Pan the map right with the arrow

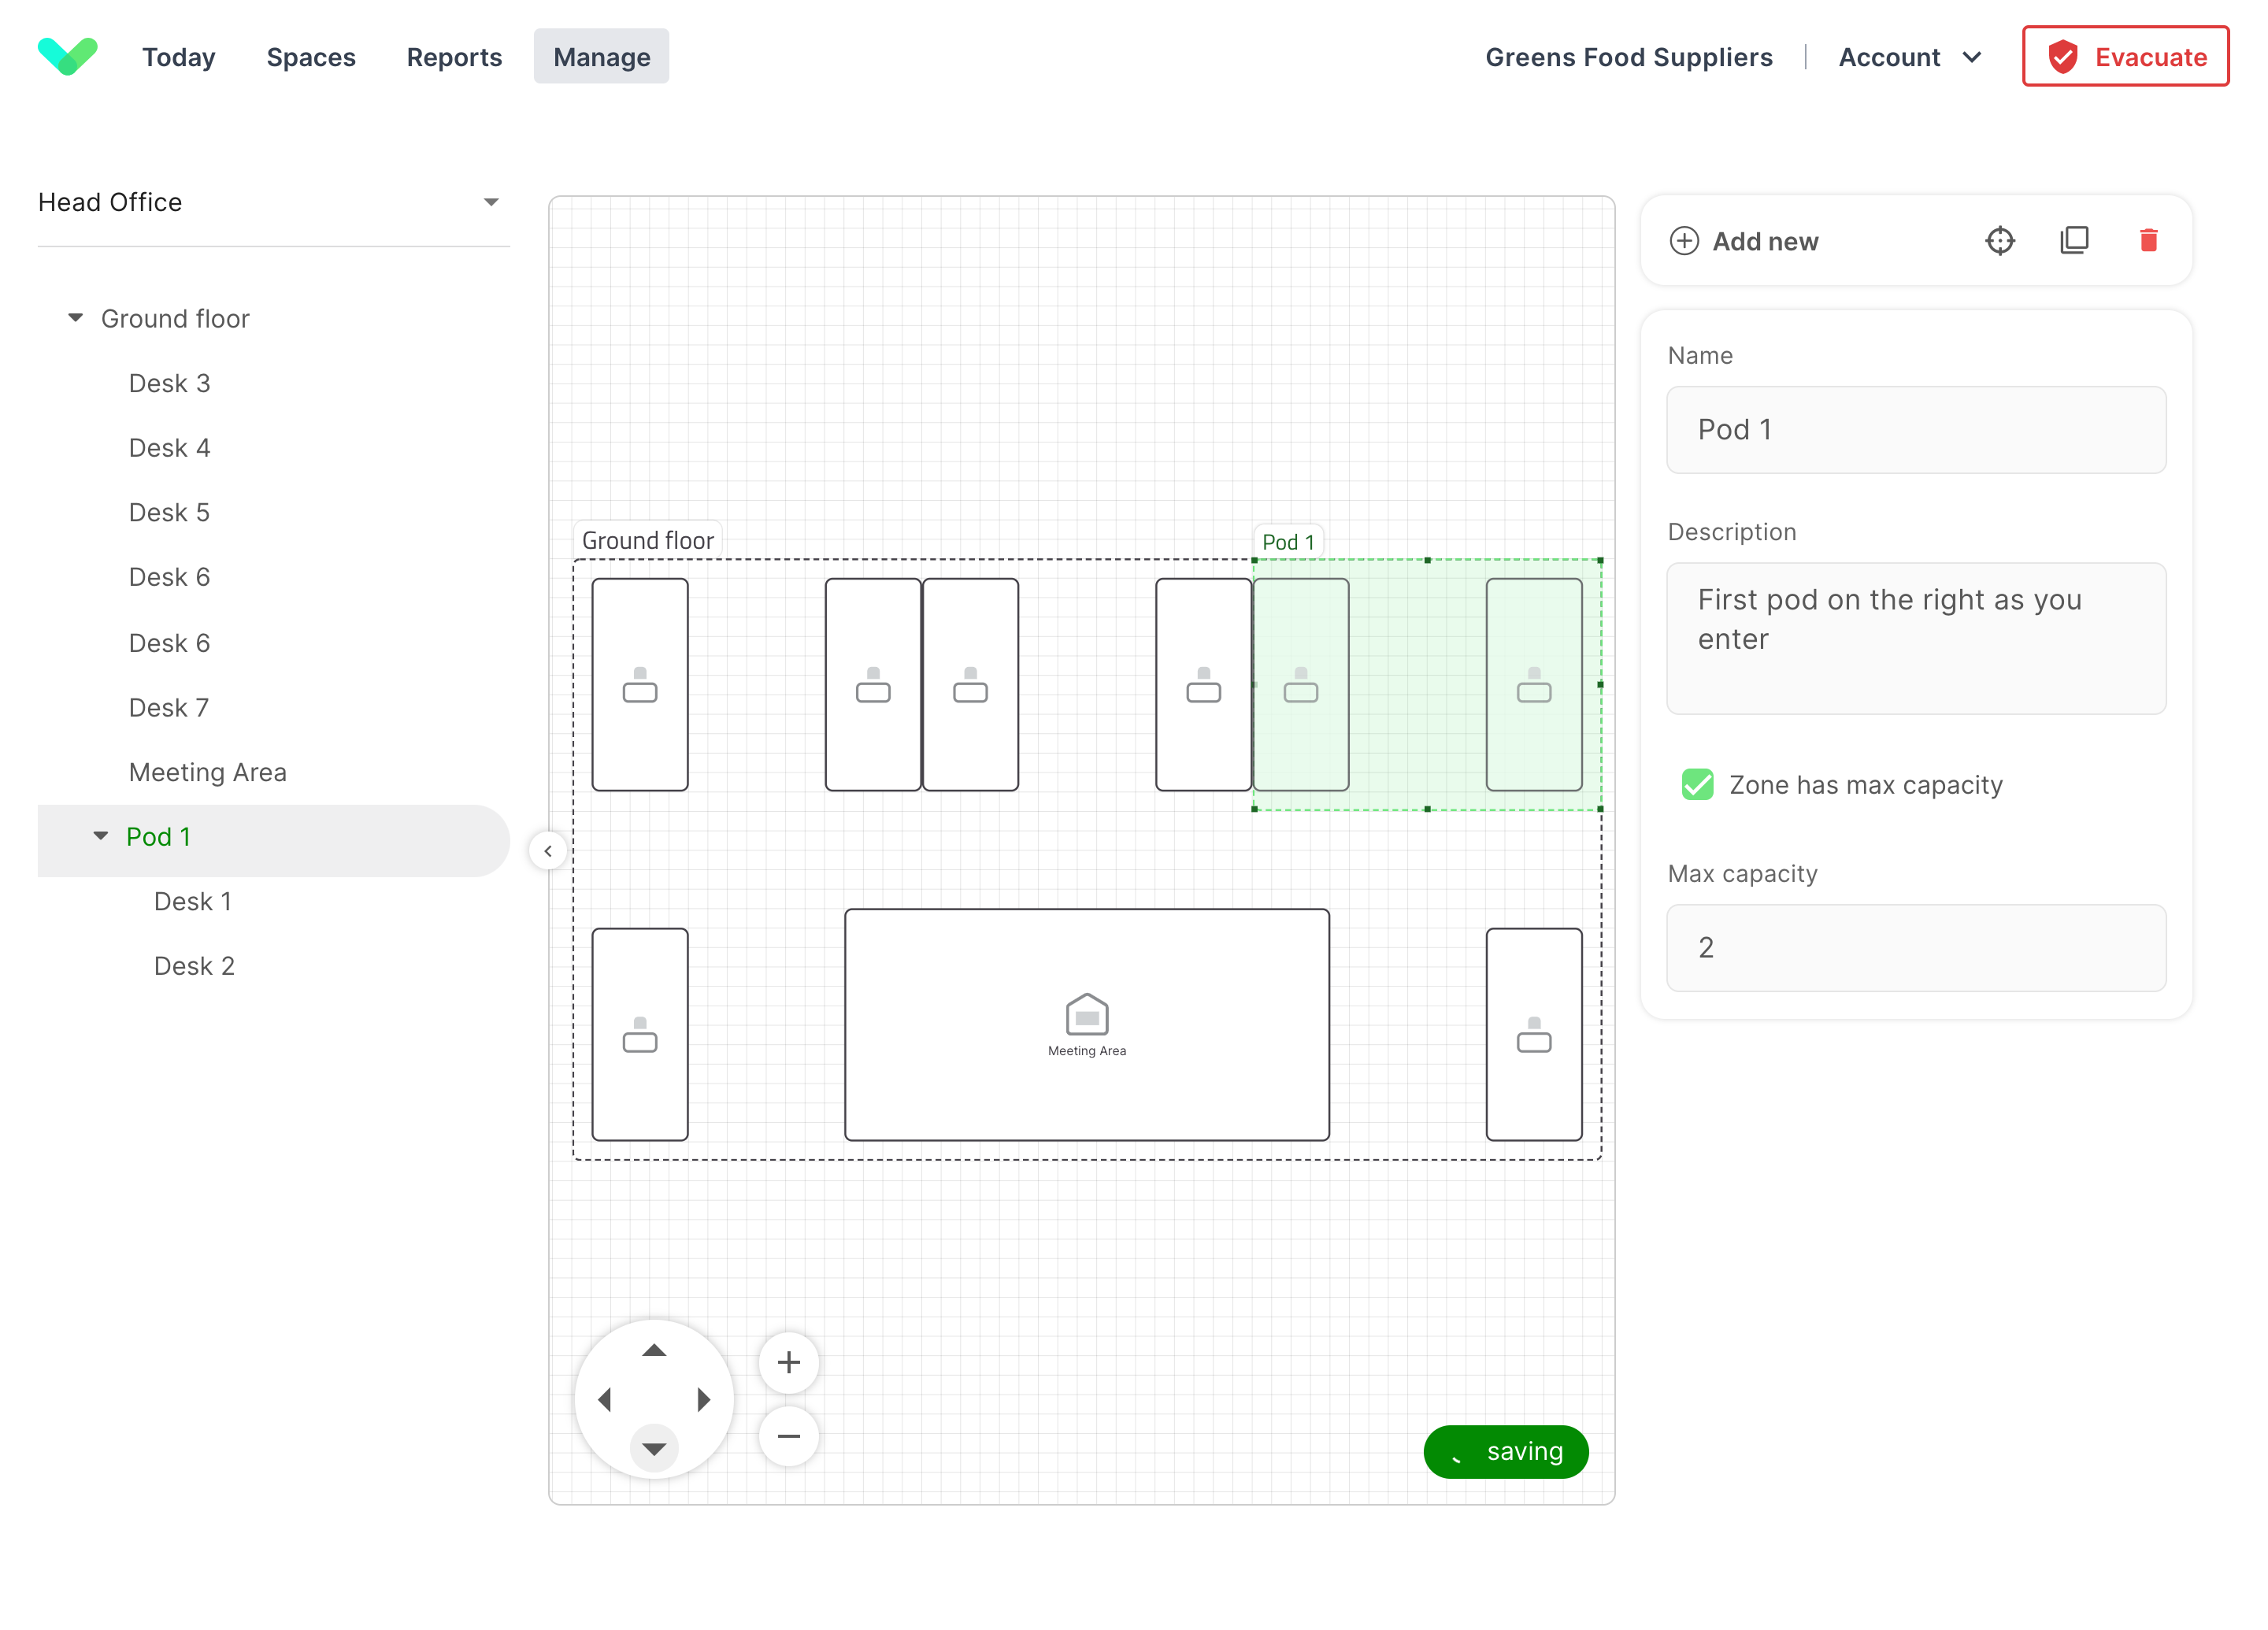[703, 1400]
